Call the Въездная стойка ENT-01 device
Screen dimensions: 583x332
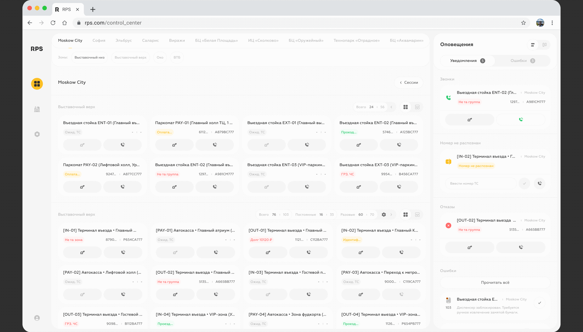(x=123, y=145)
